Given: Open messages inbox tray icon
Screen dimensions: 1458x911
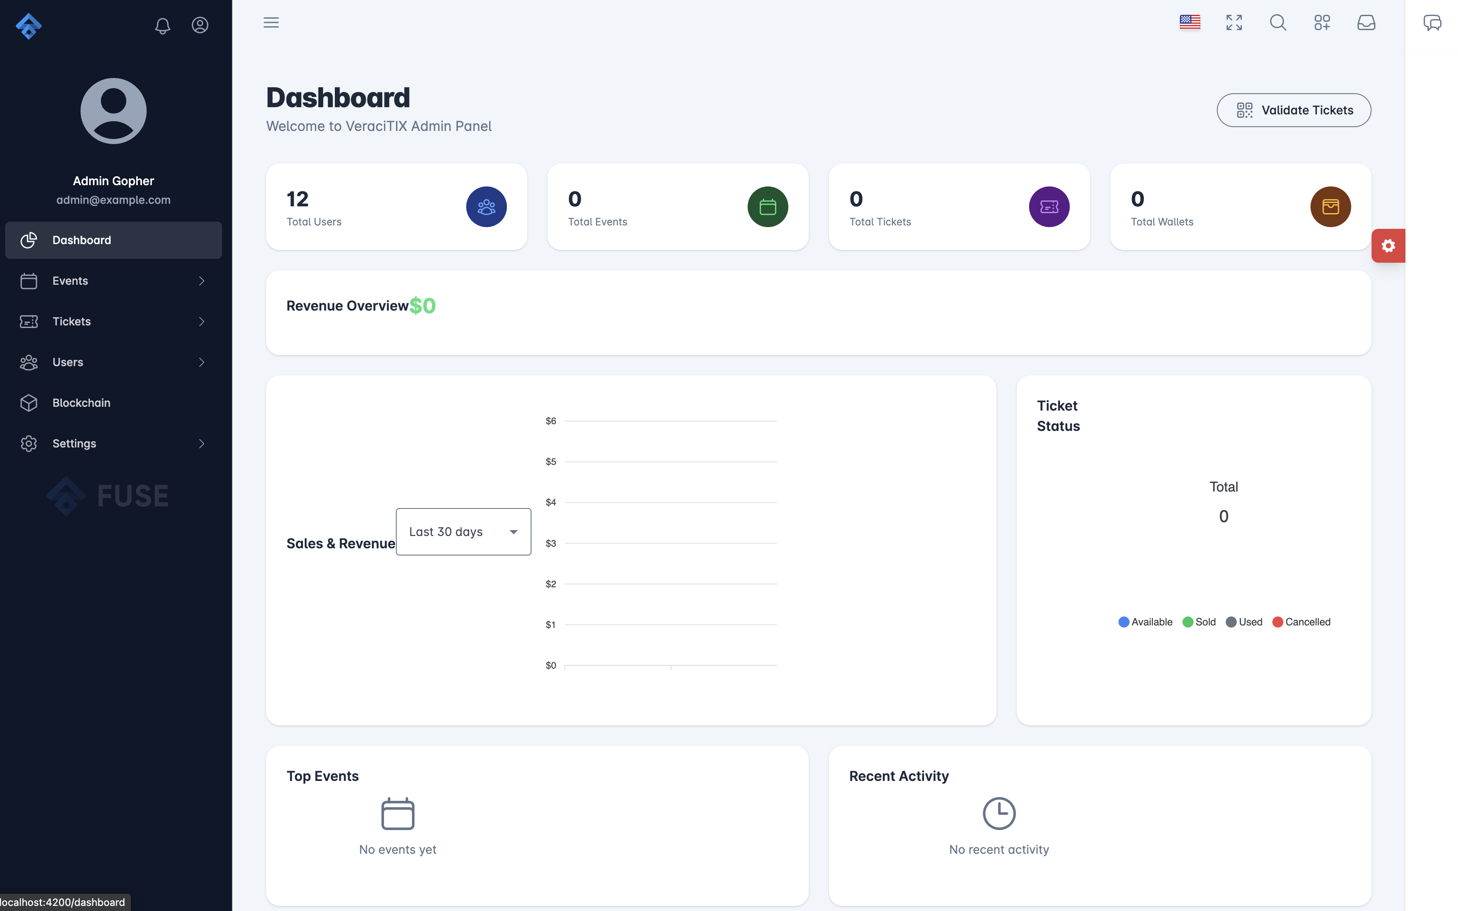Looking at the screenshot, I should coord(1366,22).
